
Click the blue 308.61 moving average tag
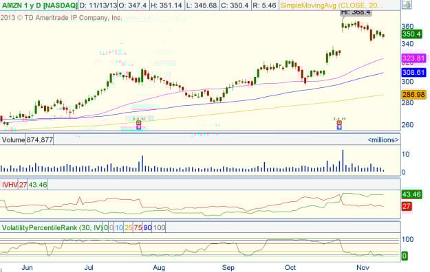(413, 73)
